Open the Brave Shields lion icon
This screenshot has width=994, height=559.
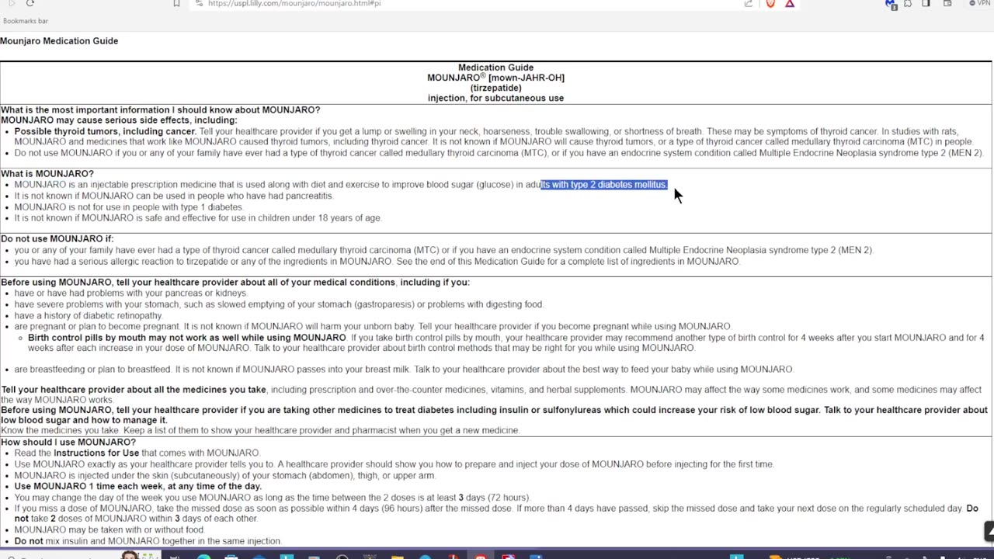(770, 3)
